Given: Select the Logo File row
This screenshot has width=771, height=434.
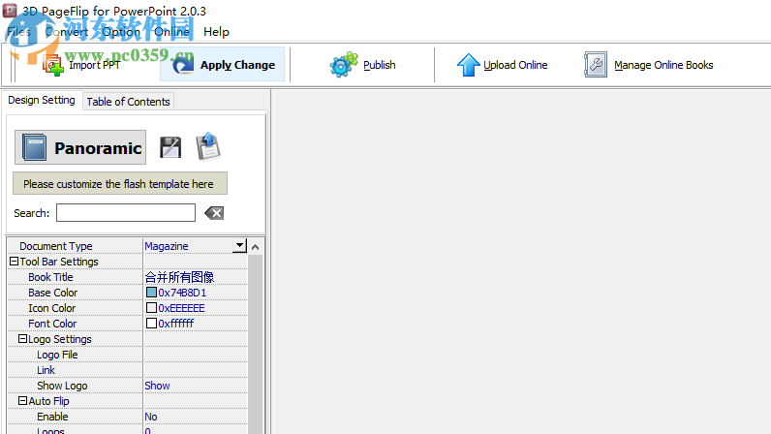Looking at the screenshot, I should 127,355.
